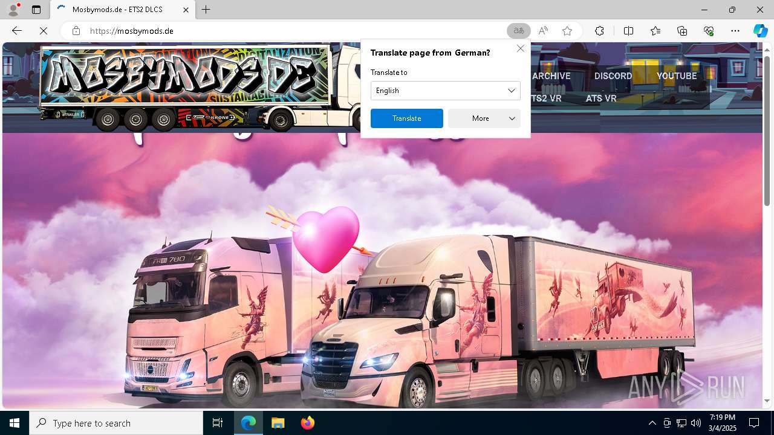Click the address bar URL

132,31
